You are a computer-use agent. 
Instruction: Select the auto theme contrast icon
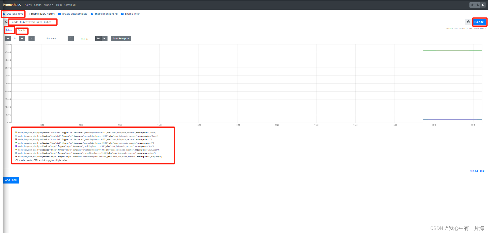(483, 5)
